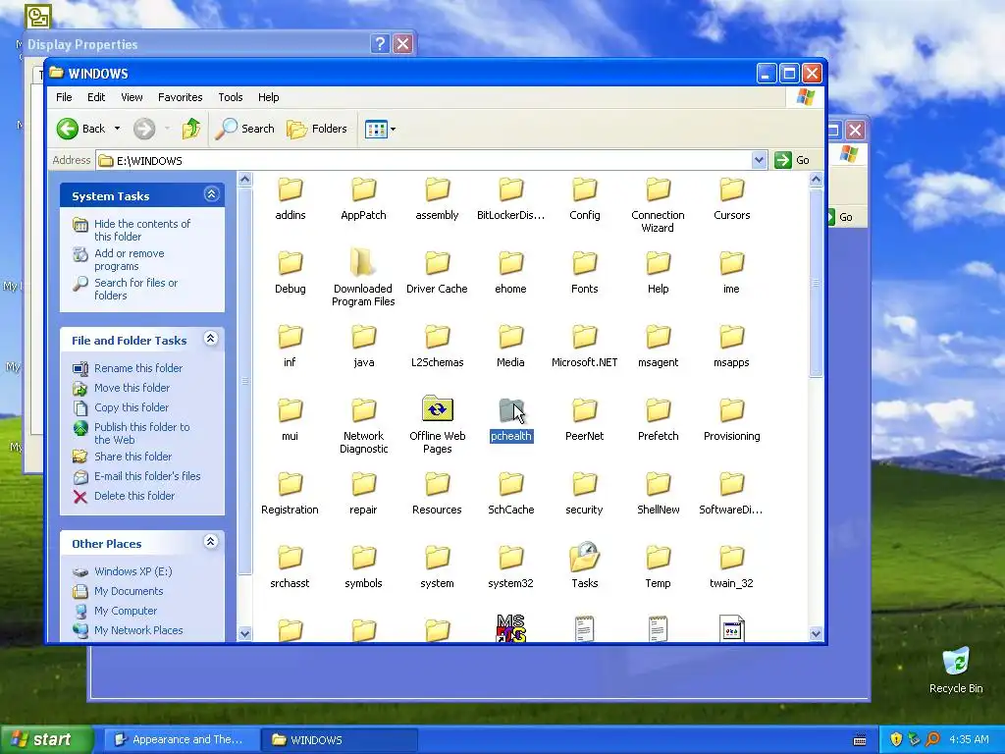Click Search for files or folders link

coord(135,290)
